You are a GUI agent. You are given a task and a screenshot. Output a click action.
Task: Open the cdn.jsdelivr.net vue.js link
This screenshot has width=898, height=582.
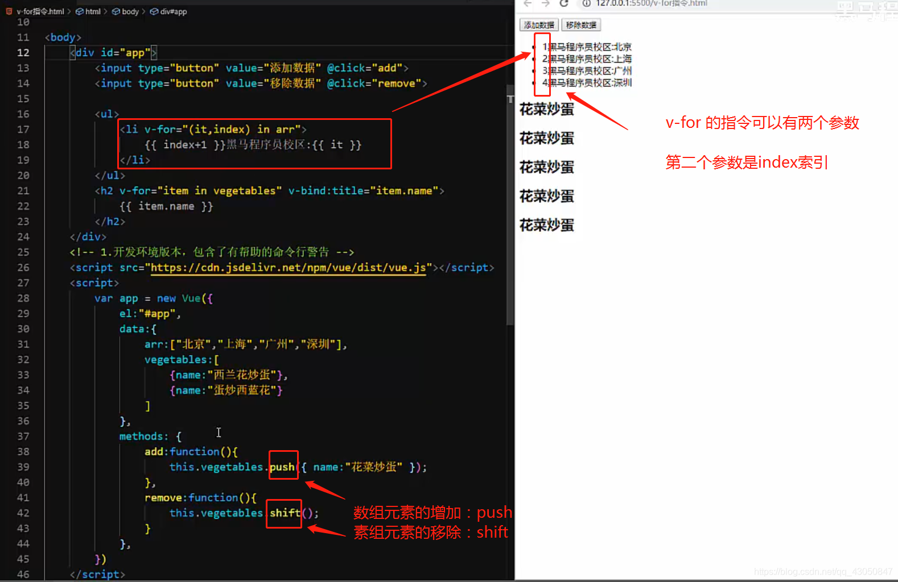point(288,267)
